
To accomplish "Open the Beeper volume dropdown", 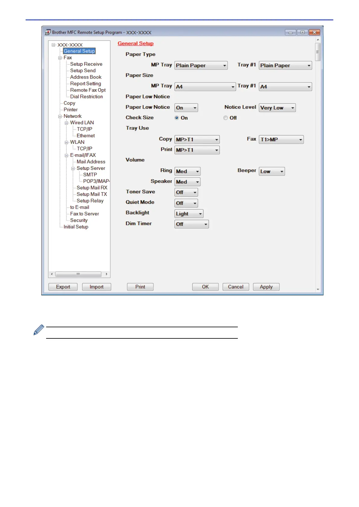I will 272,171.
